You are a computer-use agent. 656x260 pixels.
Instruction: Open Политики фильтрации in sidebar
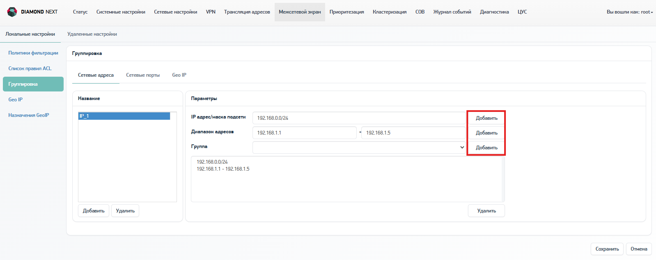(33, 53)
